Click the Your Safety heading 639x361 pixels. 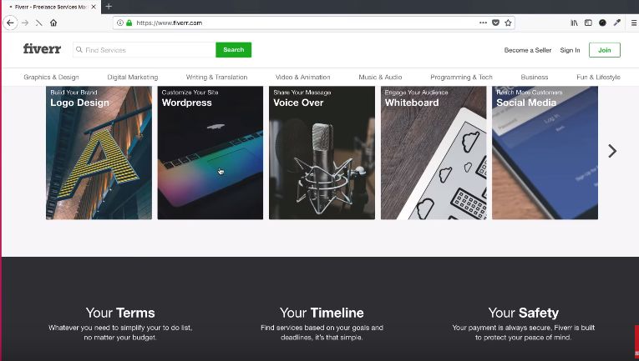click(x=523, y=313)
